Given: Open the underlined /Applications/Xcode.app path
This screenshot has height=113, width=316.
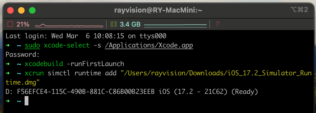Looking at the screenshot, I should coord(149,45).
